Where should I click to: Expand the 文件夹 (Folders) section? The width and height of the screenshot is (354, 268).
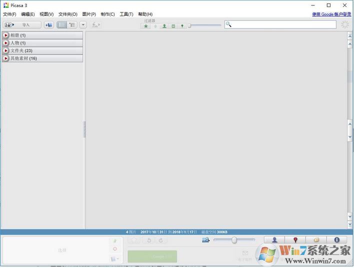6,51
